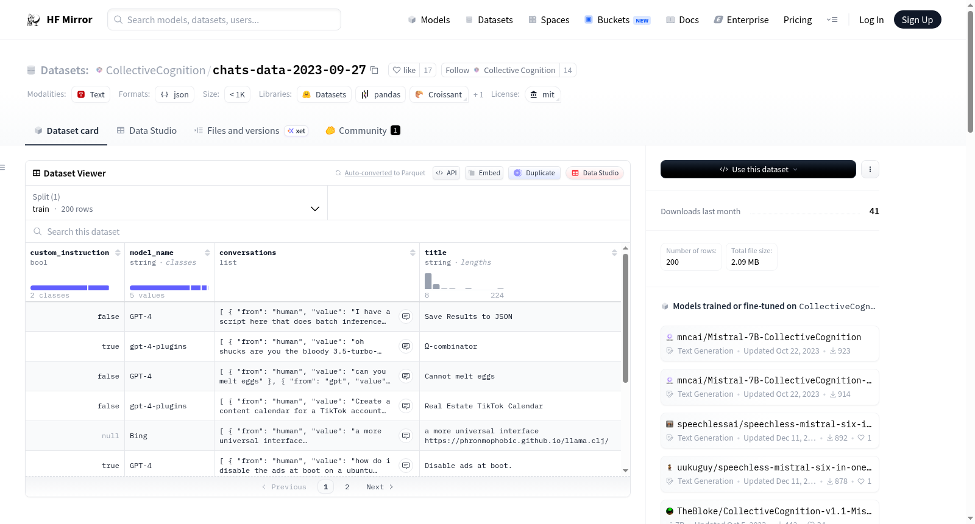Open the CollectiveCognition organization page
The height and width of the screenshot is (524, 975).
click(x=155, y=71)
